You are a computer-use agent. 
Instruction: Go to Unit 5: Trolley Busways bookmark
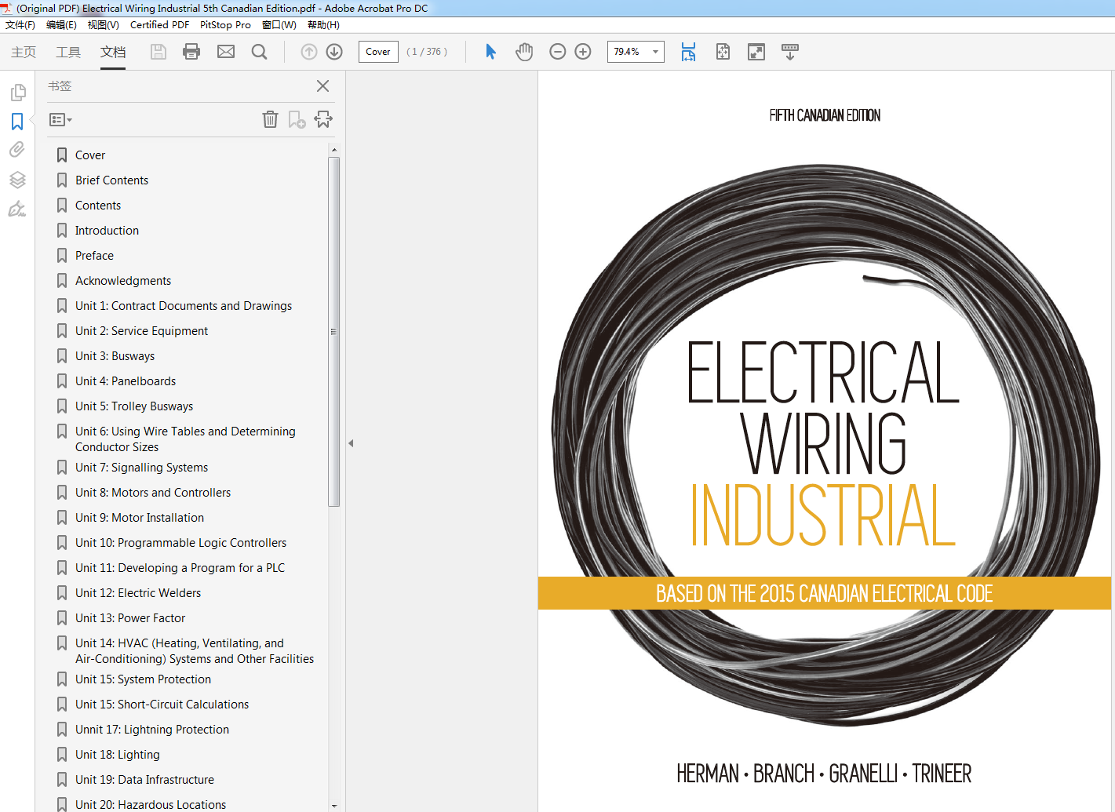134,406
